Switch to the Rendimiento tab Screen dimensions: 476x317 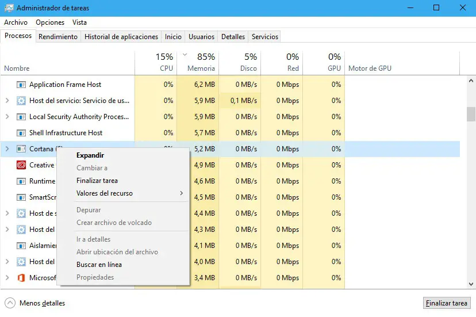pos(58,37)
